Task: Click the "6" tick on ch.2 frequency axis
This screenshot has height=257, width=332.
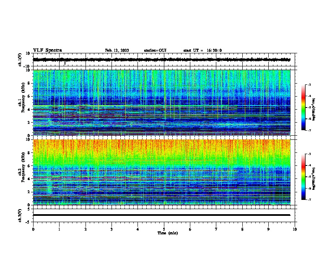Action: click(x=29, y=166)
